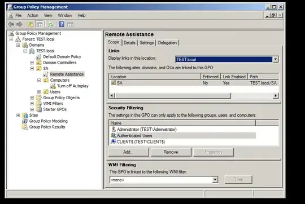Expand the Sites node
305x204 pixels.
(x=18, y=116)
